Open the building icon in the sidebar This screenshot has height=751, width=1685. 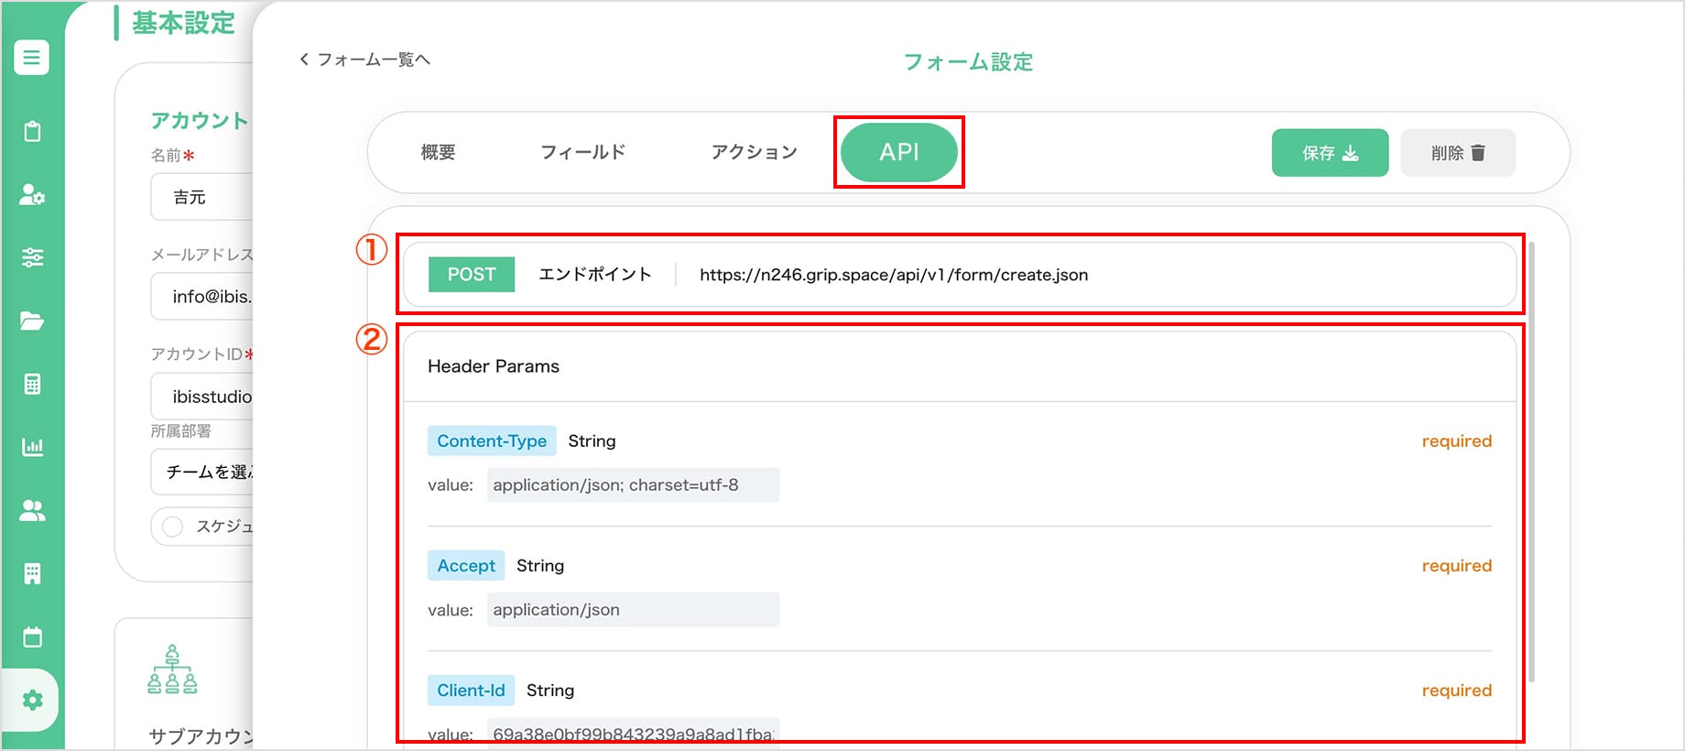(32, 573)
